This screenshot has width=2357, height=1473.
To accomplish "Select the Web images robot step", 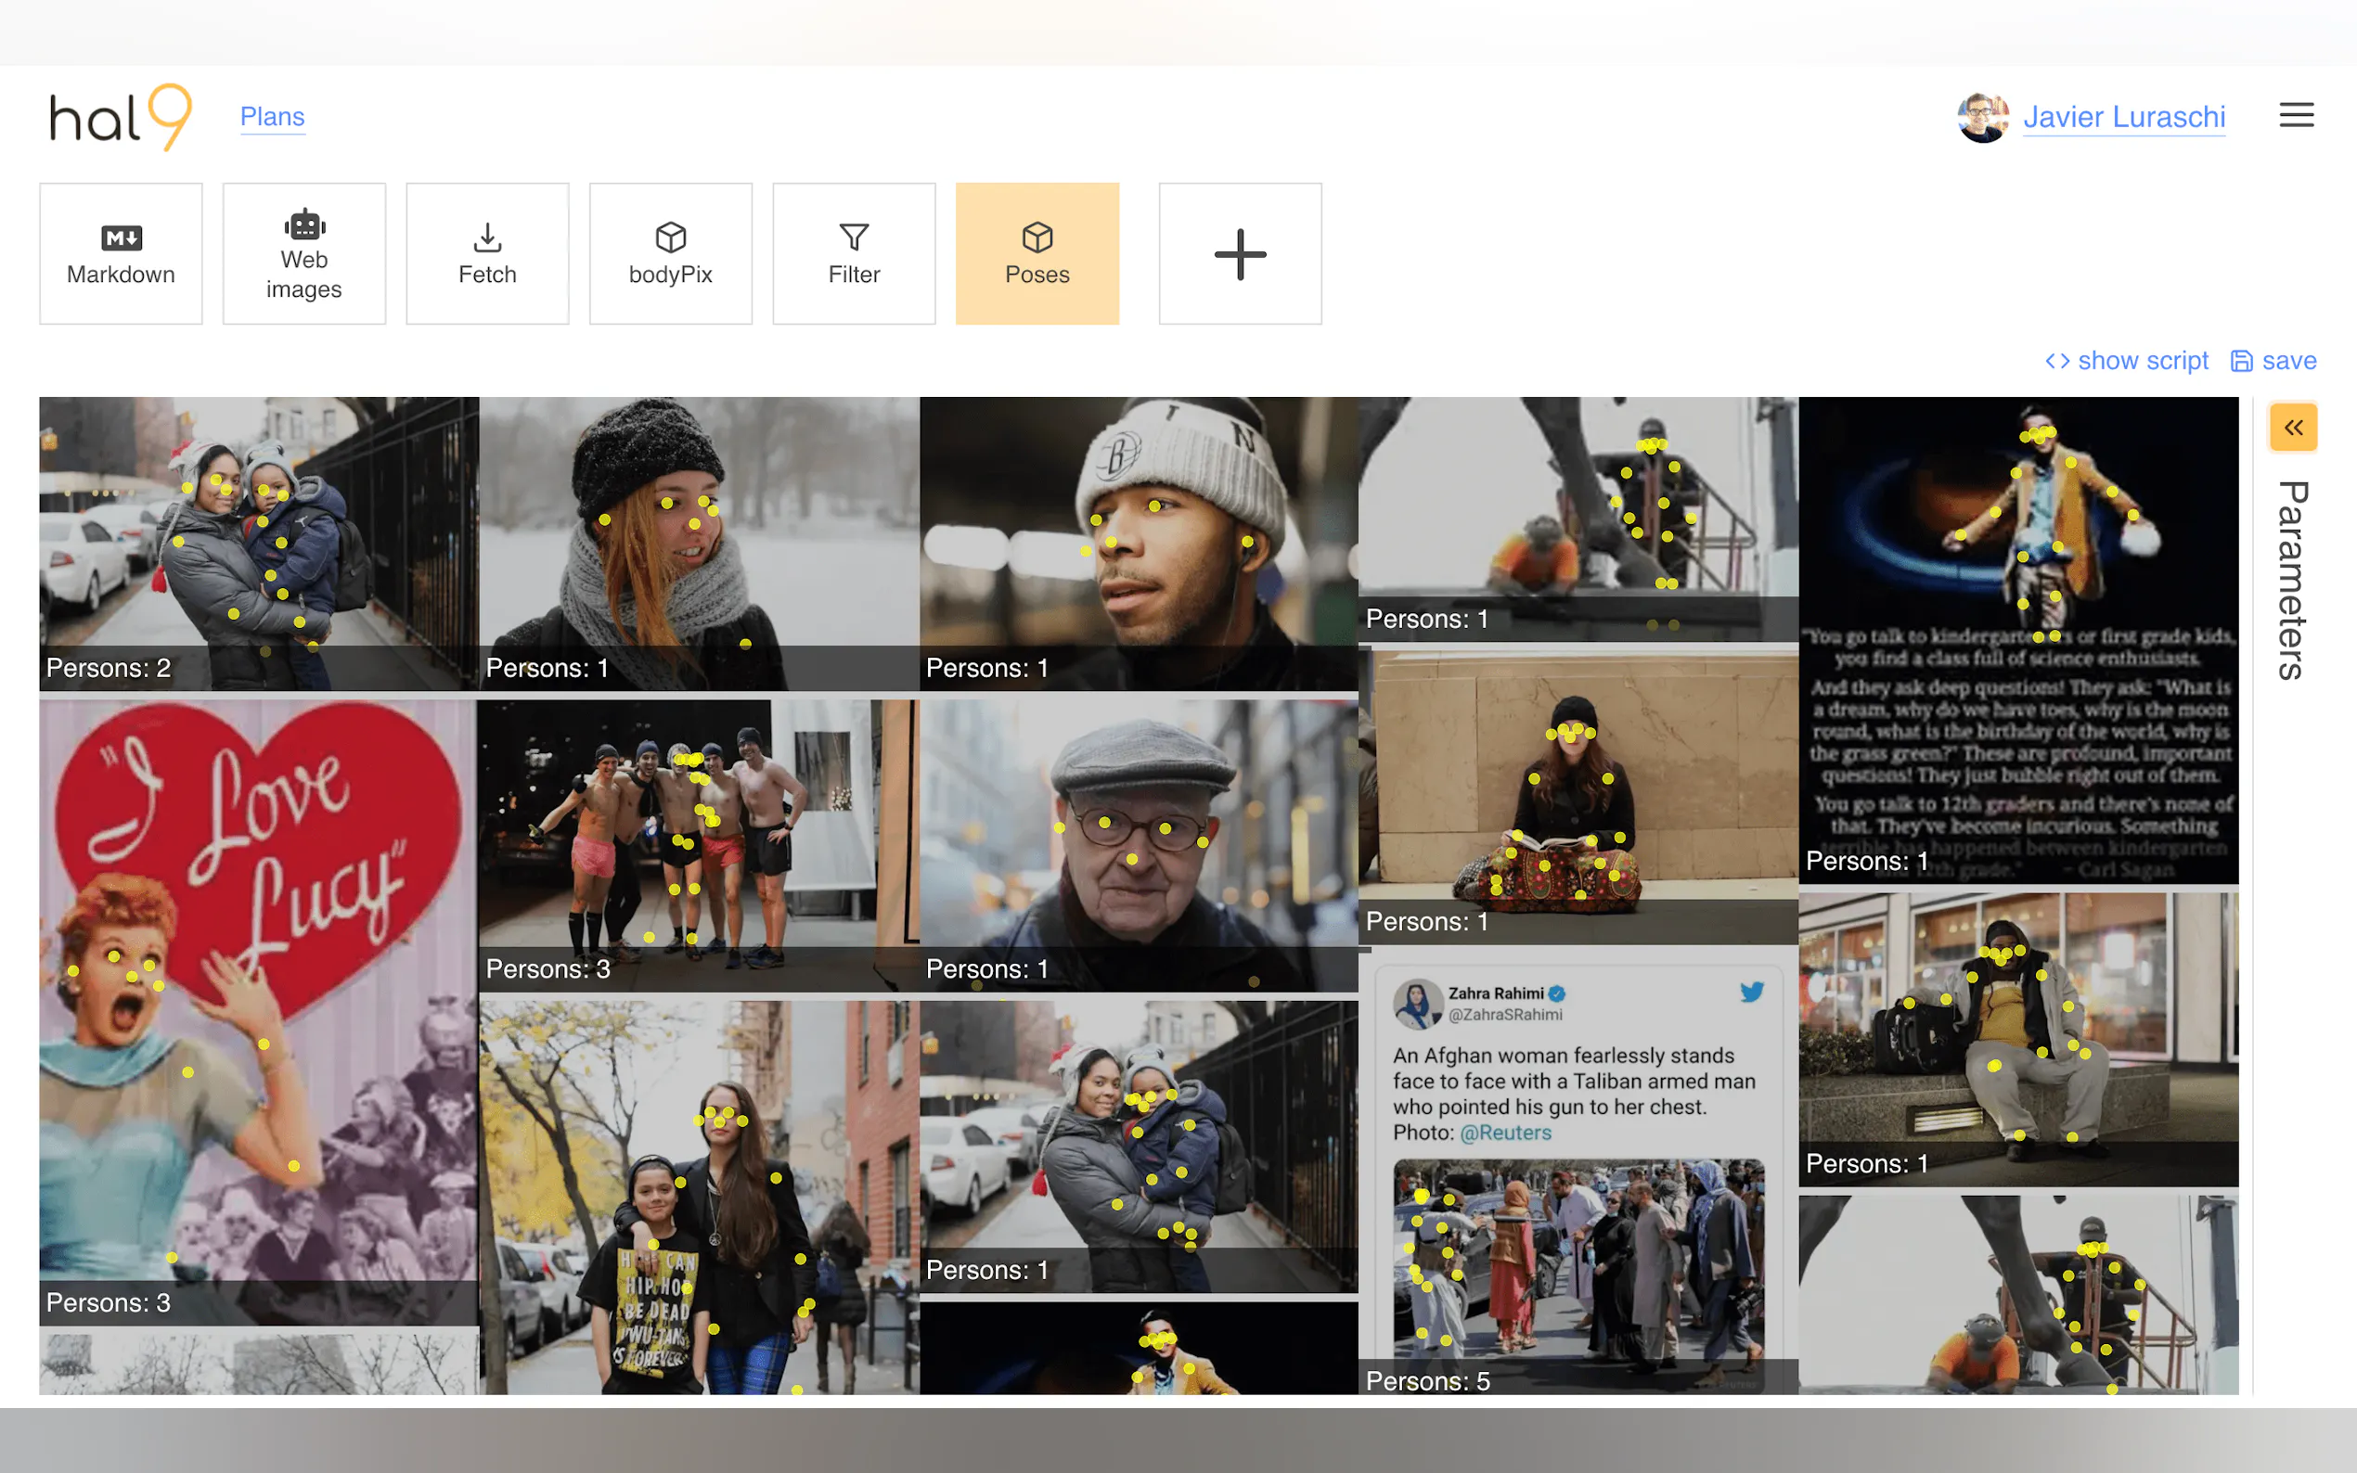I will click(x=304, y=253).
